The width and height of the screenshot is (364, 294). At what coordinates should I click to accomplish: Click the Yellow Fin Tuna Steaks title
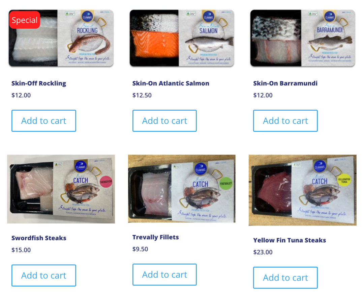tap(290, 240)
